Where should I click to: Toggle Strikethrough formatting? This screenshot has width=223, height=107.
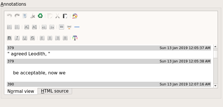tap(32, 38)
